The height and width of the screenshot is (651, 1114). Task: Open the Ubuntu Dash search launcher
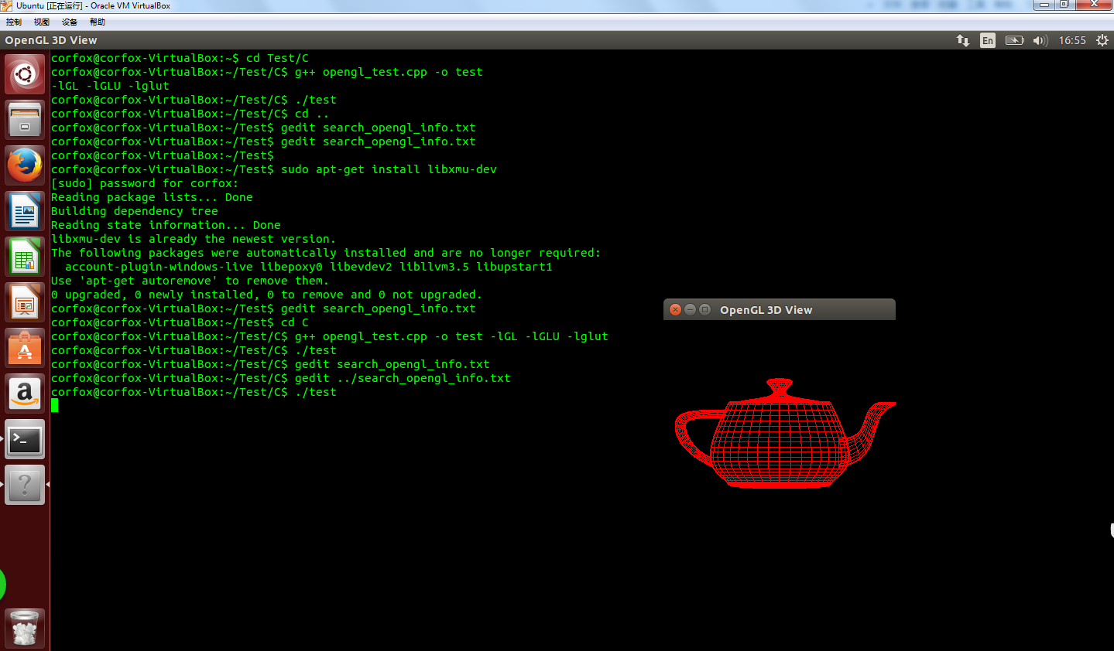(x=25, y=74)
